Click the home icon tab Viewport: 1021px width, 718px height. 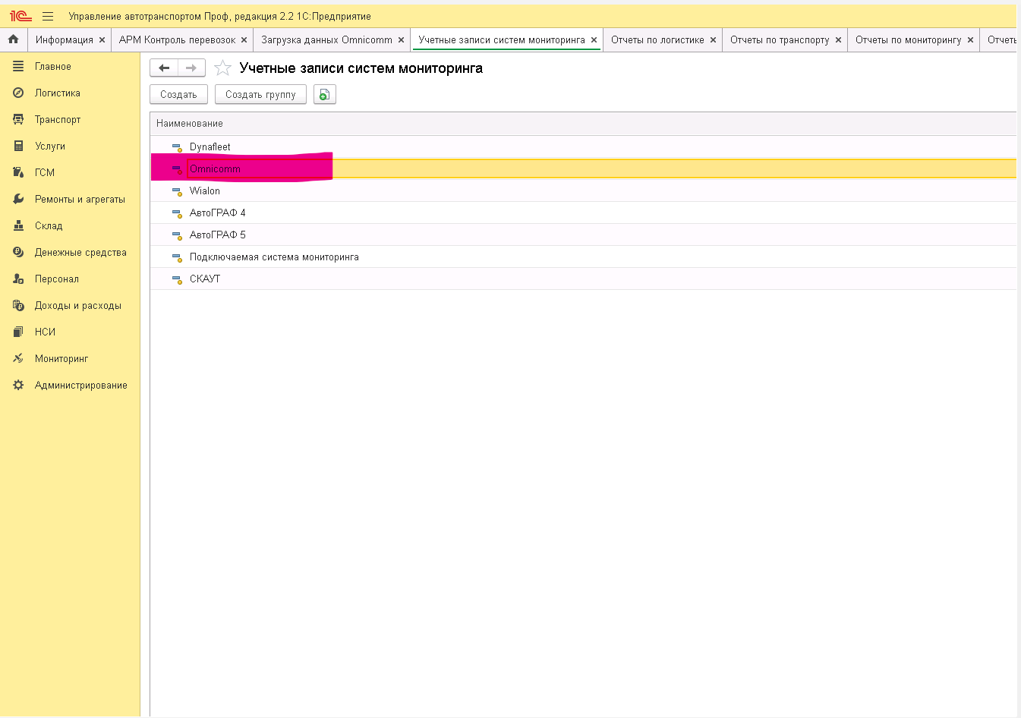14,39
